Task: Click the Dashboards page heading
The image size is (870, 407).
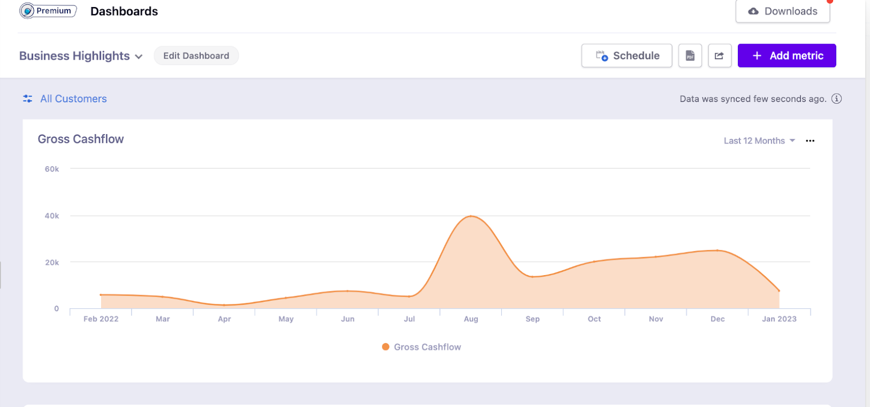Action: pos(124,11)
